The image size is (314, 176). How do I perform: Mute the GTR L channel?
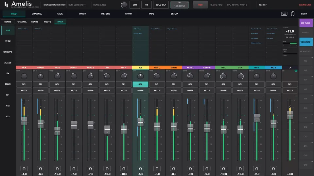point(157,90)
